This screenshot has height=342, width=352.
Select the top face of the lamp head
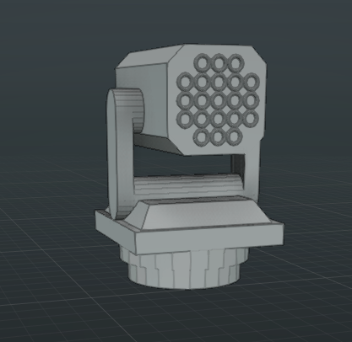coord(149,58)
